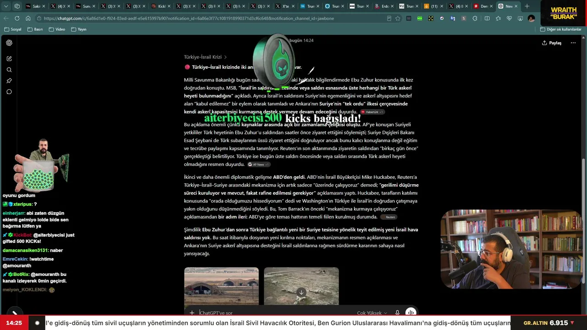Open the conversation three-dot options menu
Image resolution: width=587 pixels, height=330 pixels.
click(573, 43)
